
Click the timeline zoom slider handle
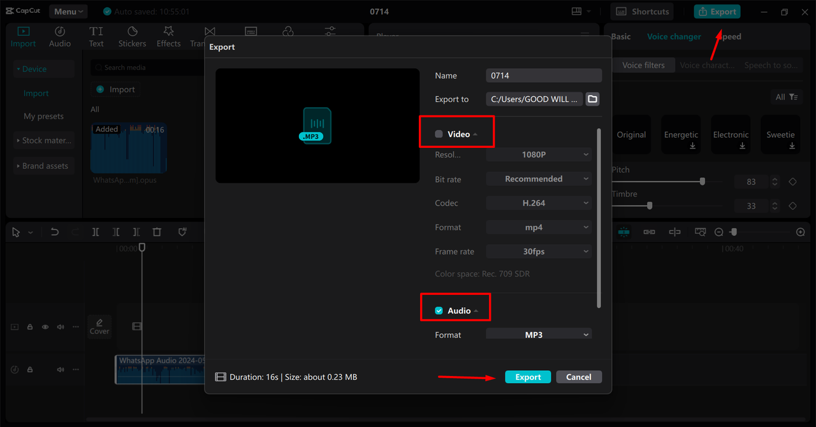[734, 232]
